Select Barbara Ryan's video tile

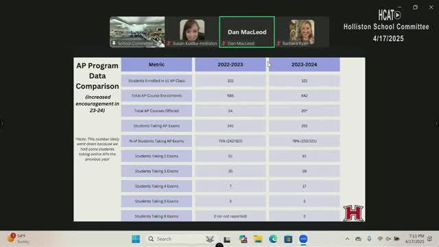coord(302,32)
